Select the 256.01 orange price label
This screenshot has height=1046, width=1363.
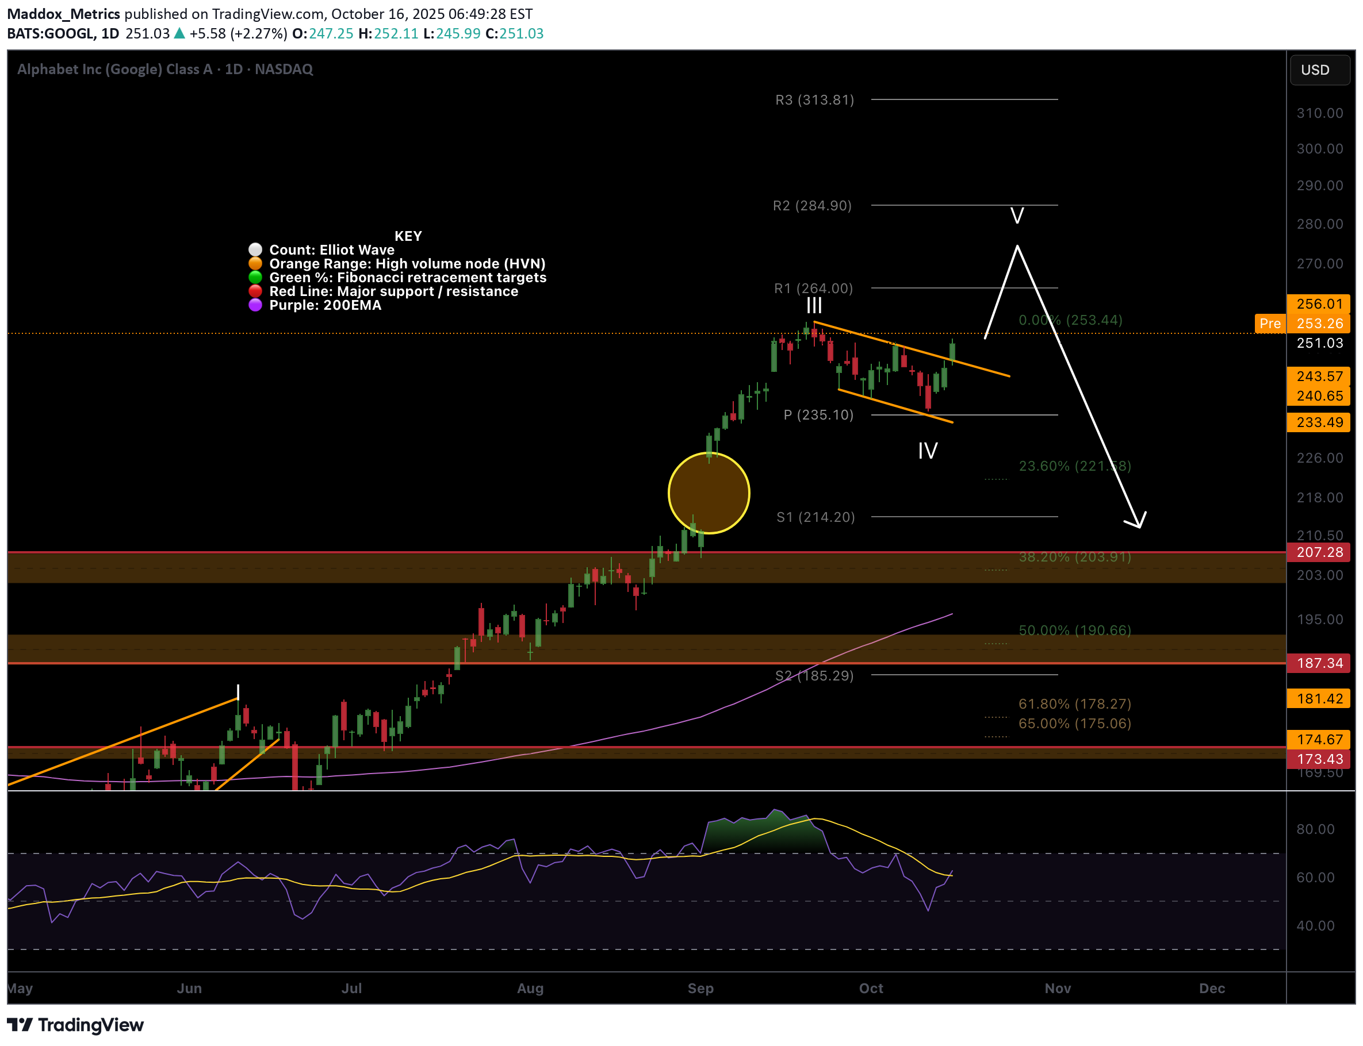1318,304
